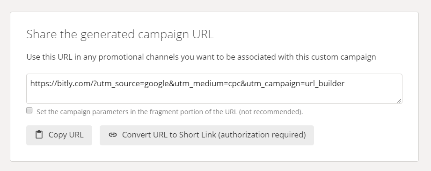The image size is (431, 171).
Task: Click the chain link icon on Convert button
Action: click(113, 135)
